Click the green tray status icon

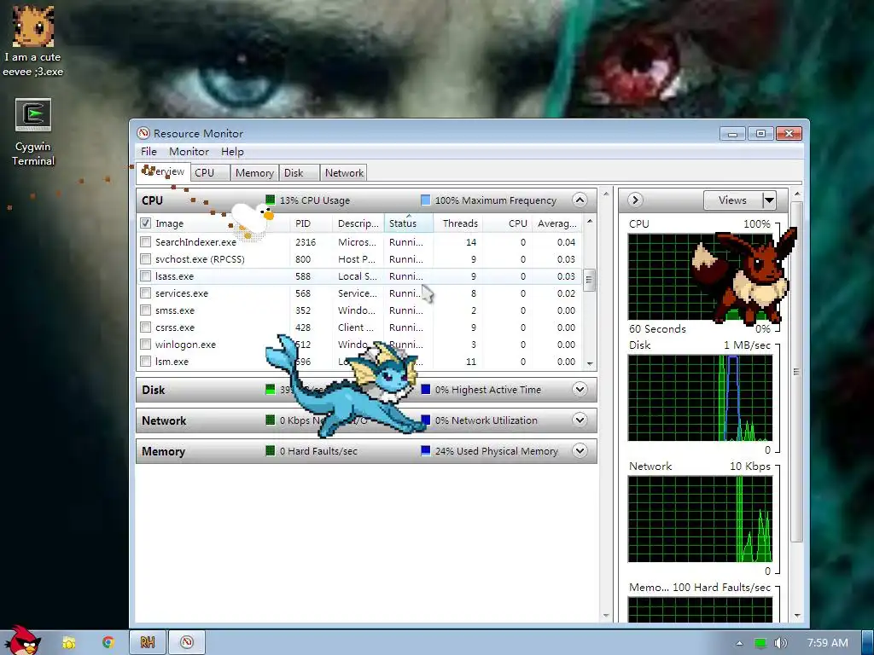click(760, 643)
